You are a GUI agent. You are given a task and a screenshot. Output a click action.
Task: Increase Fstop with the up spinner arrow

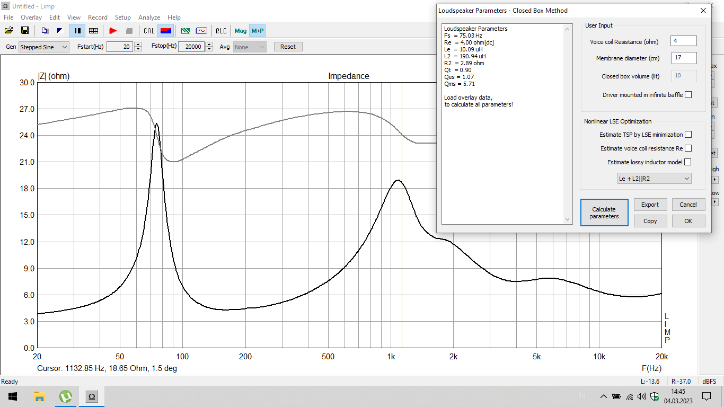210,44
